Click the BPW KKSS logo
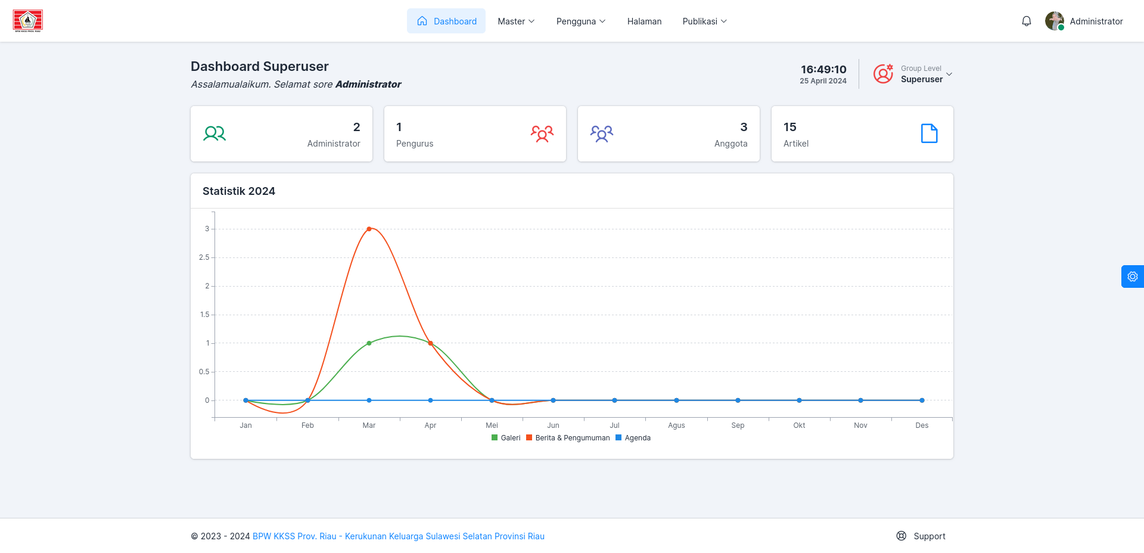The image size is (1144, 553). point(27,21)
